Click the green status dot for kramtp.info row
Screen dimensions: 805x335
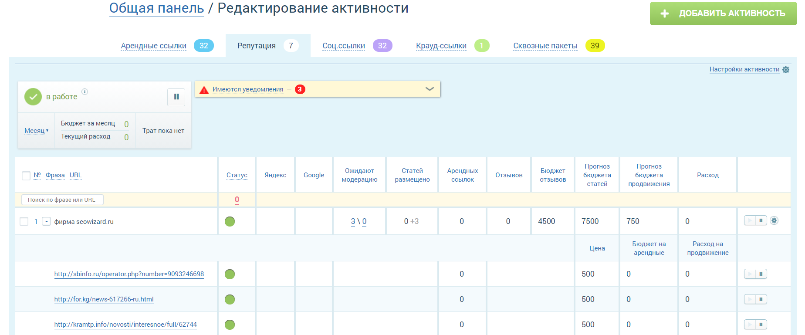230,325
